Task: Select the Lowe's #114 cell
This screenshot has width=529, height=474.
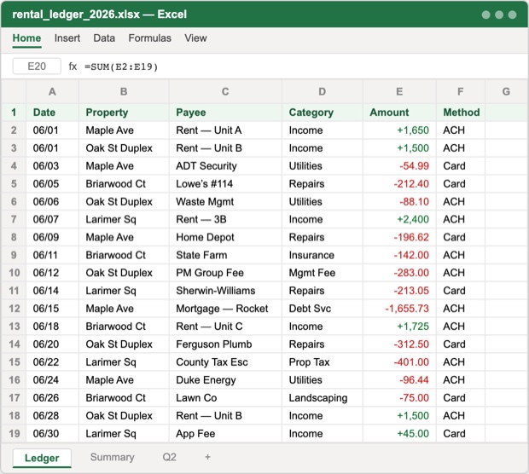Action: tap(225, 184)
